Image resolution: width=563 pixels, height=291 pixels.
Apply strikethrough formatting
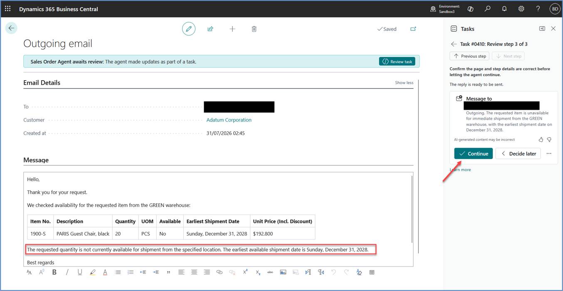click(270, 272)
